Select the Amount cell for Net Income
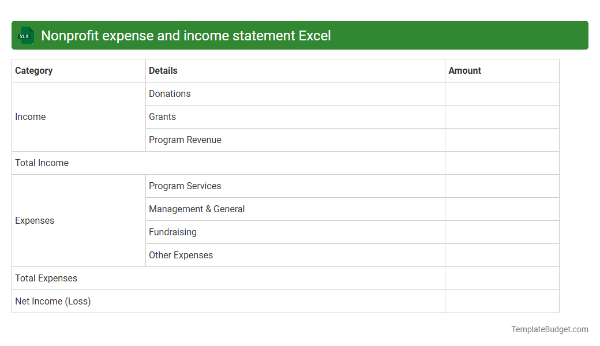This screenshot has width=600, height=346. click(x=502, y=301)
